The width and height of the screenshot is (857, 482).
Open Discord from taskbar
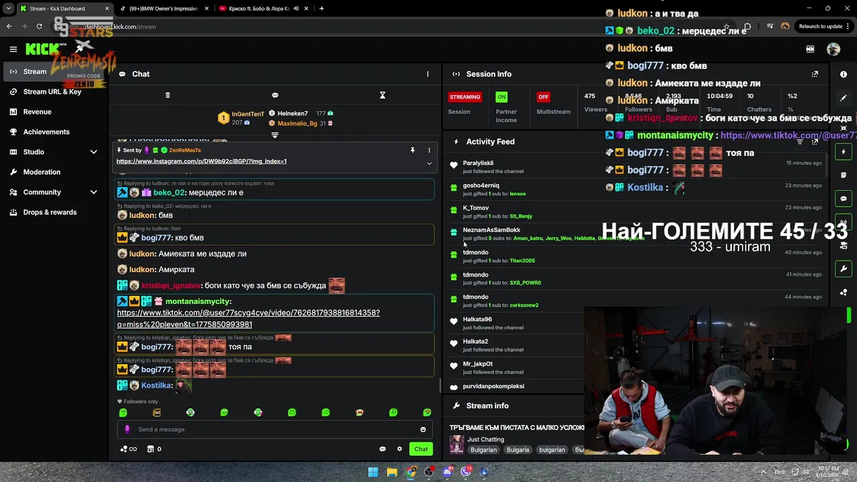click(x=447, y=472)
